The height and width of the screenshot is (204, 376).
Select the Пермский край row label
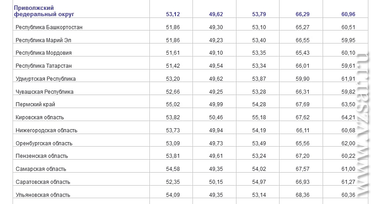[x=35, y=104]
